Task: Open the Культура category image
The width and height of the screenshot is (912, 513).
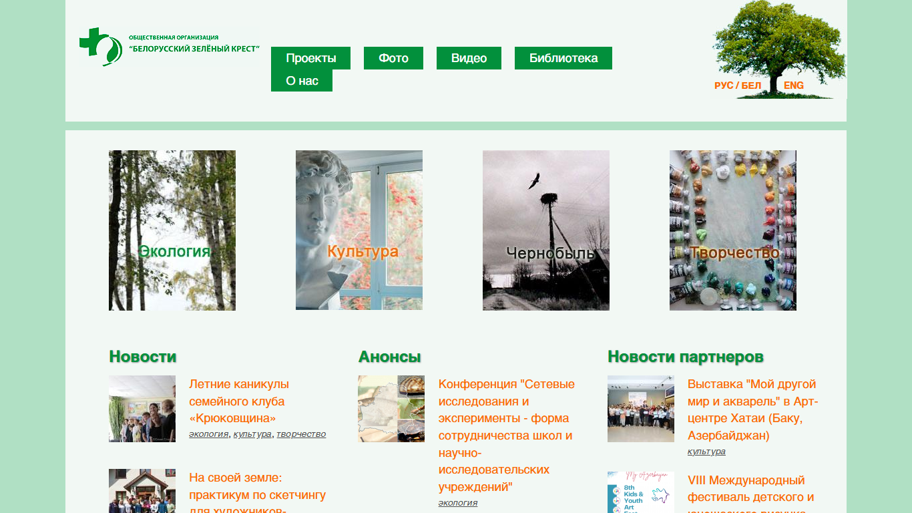Action: click(359, 230)
